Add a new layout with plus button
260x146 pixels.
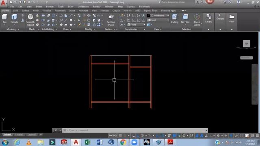coord(41,135)
